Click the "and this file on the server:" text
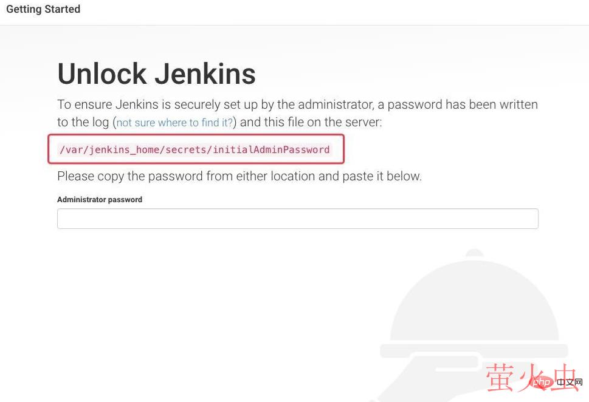589x402 pixels. pyautogui.click(x=311, y=122)
